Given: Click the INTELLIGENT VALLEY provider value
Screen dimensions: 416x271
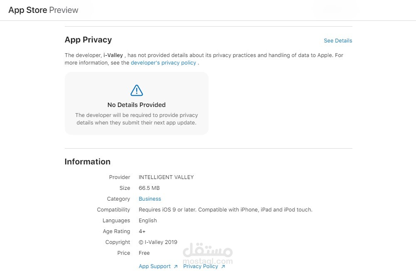Looking at the screenshot, I should 166,177.
